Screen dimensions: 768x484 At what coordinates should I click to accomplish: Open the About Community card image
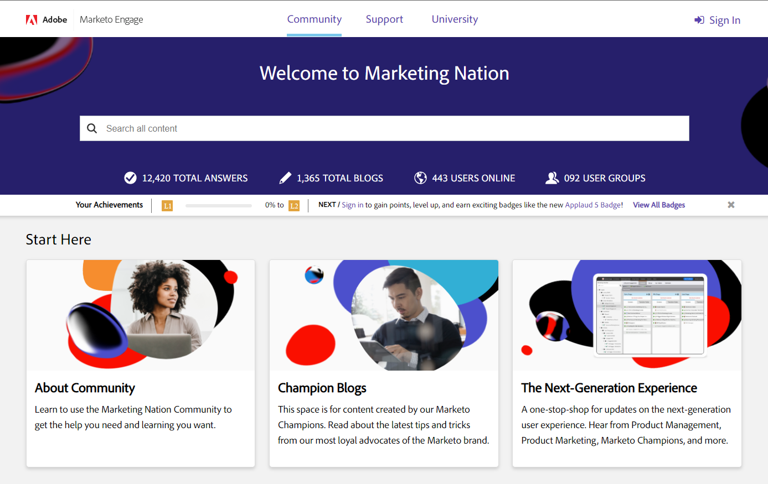tap(141, 315)
